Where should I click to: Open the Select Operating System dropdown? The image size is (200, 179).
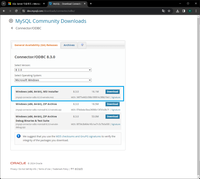tap(53, 80)
